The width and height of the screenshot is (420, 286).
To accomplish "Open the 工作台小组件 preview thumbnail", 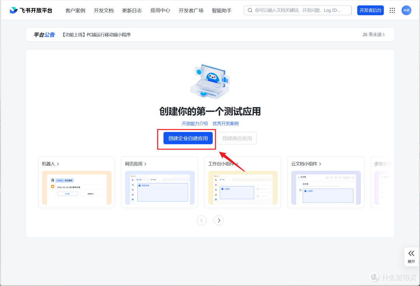I will [x=243, y=188].
